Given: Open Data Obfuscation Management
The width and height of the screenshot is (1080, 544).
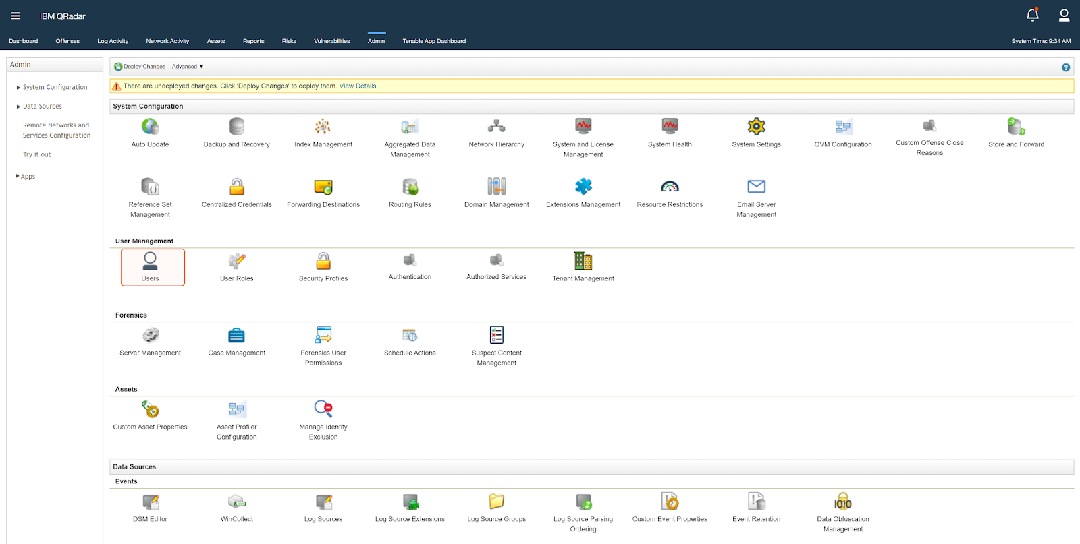Looking at the screenshot, I should point(842,502).
